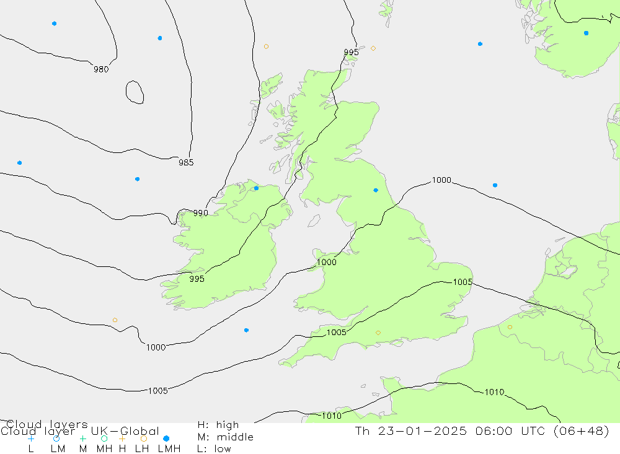The width and height of the screenshot is (620, 454).
Task: Click the 1010 label over northern France
Action: (x=494, y=392)
